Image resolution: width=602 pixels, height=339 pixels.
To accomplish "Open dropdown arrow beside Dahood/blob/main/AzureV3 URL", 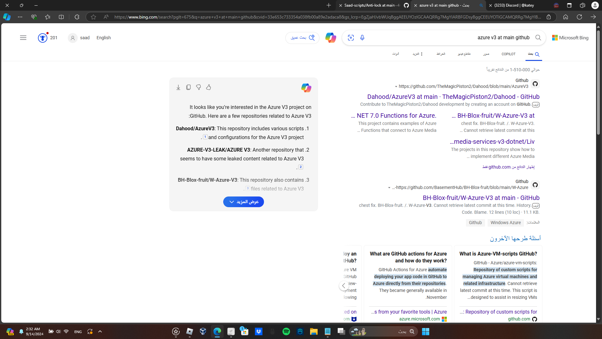I will tap(396, 87).
